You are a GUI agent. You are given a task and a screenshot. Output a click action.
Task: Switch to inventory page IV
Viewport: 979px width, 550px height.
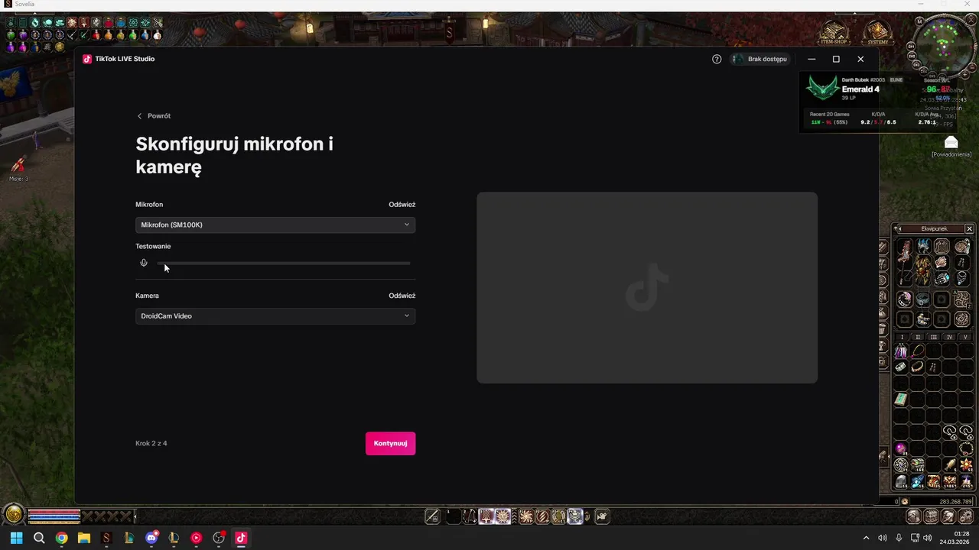[x=950, y=337]
